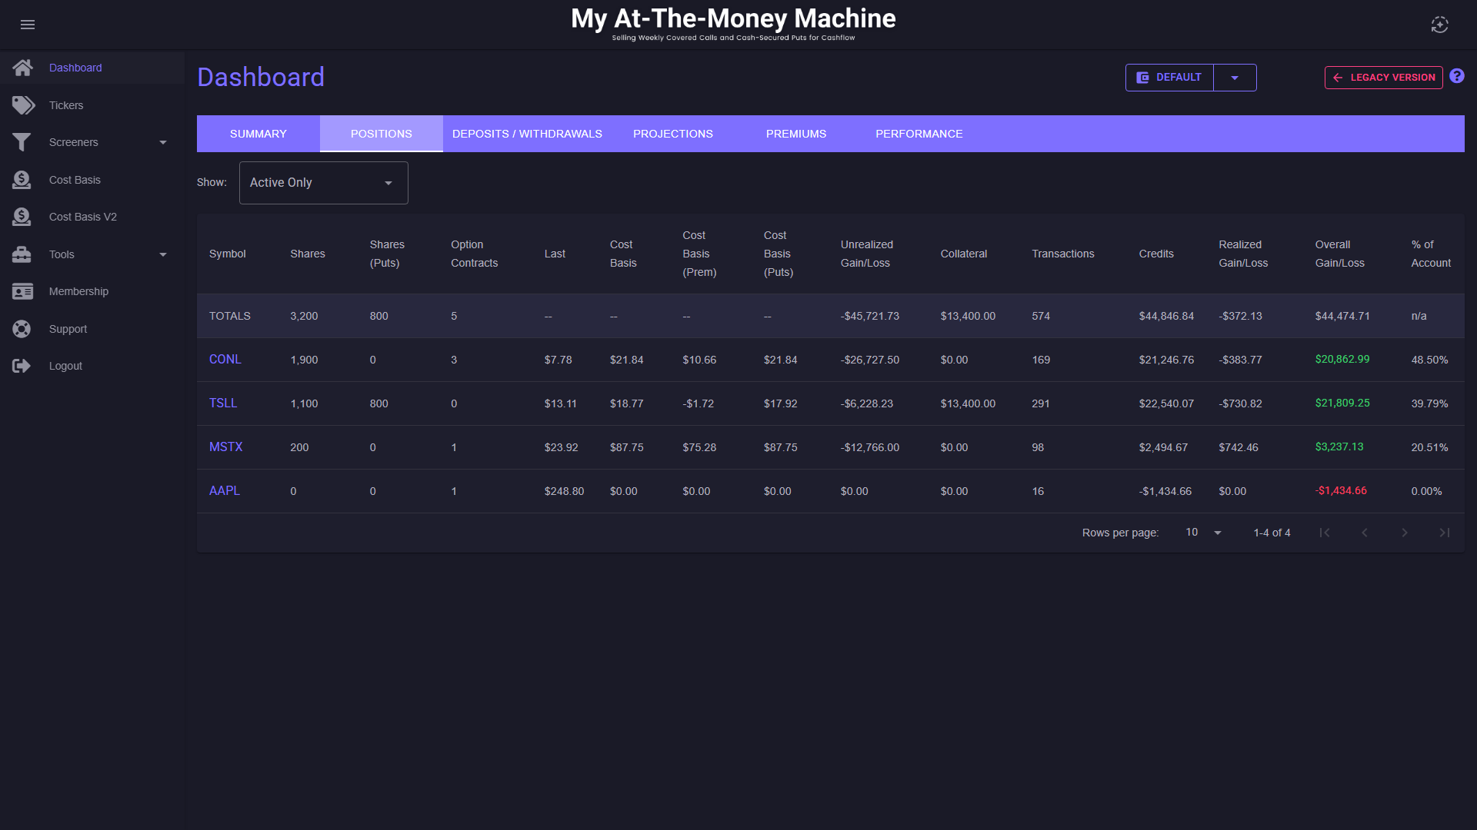The image size is (1477, 830).
Task: Click the Logout icon in sidebar
Action: [x=22, y=366]
